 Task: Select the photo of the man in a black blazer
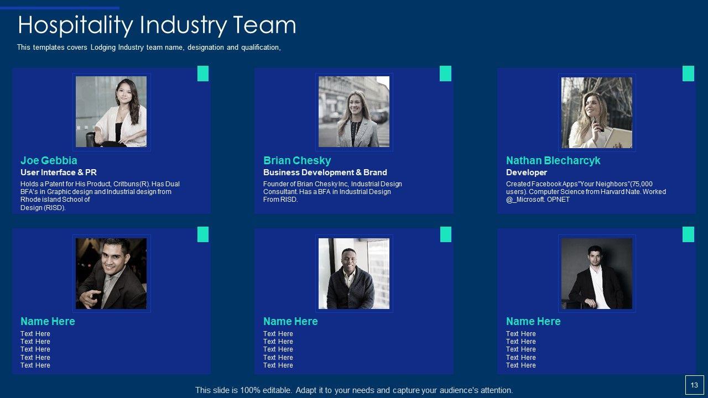pyautogui.click(x=597, y=274)
